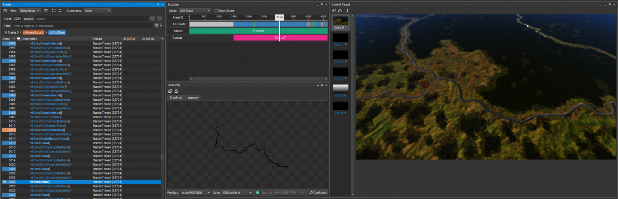Go to the previous search result arrow
This screenshot has height=199, width=618.
point(152,19)
